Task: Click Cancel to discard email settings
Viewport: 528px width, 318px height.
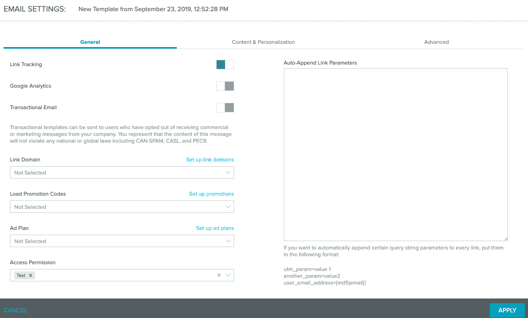Action: click(16, 310)
